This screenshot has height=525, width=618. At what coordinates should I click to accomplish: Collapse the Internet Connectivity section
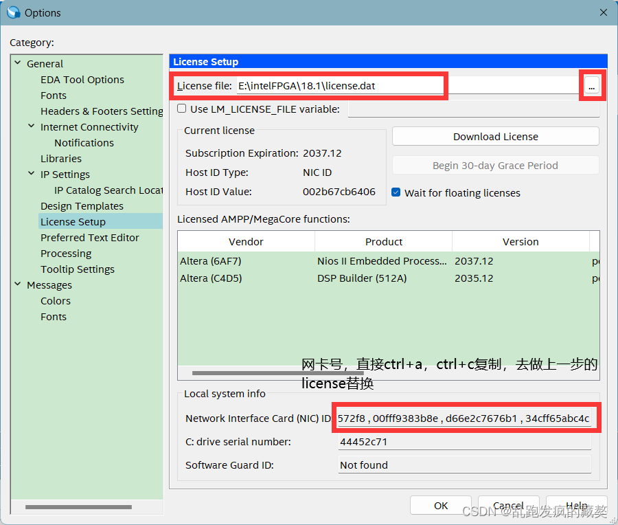coord(31,126)
